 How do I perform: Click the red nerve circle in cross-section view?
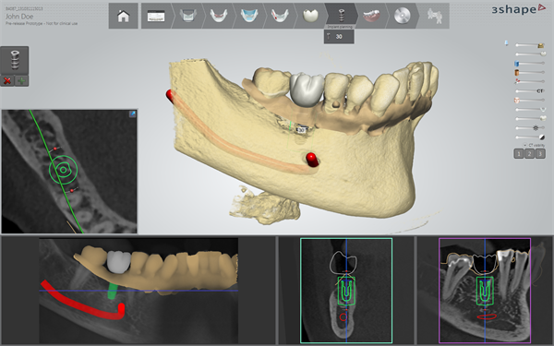343,317
